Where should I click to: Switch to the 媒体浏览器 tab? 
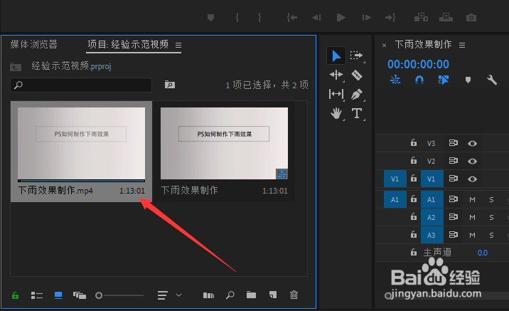[33, 44]
